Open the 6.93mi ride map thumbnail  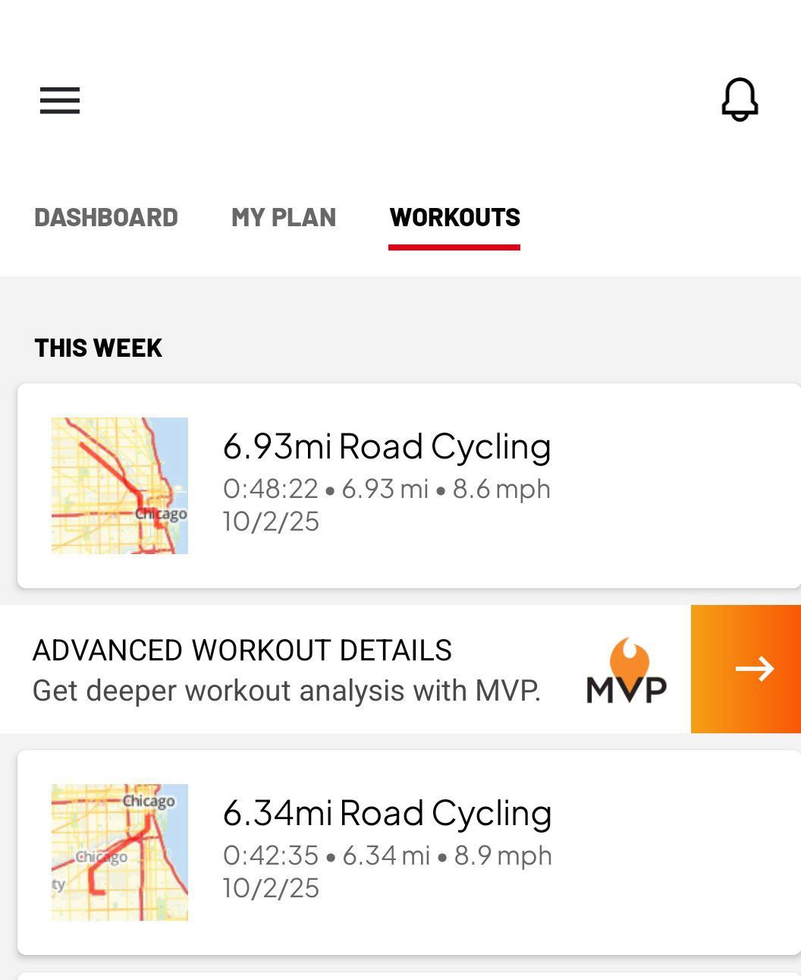pos(120,486)
